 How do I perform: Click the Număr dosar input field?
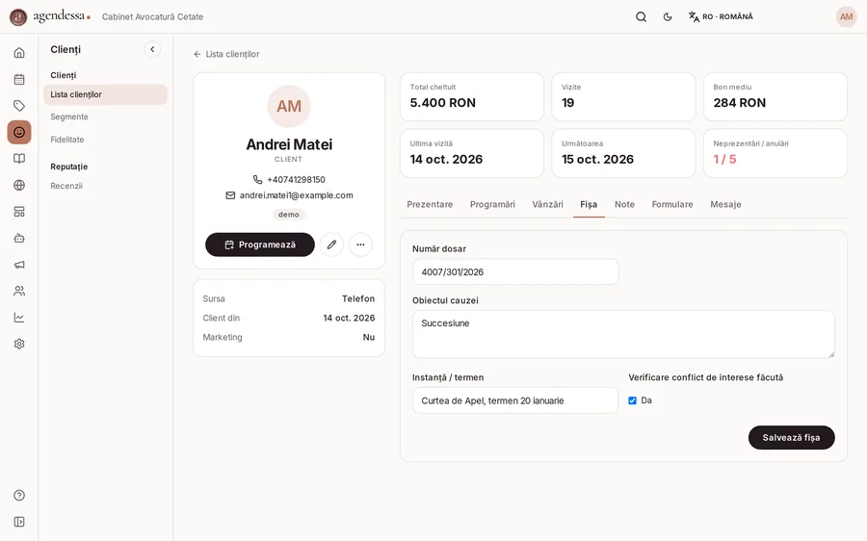click(x=515, y=271)
